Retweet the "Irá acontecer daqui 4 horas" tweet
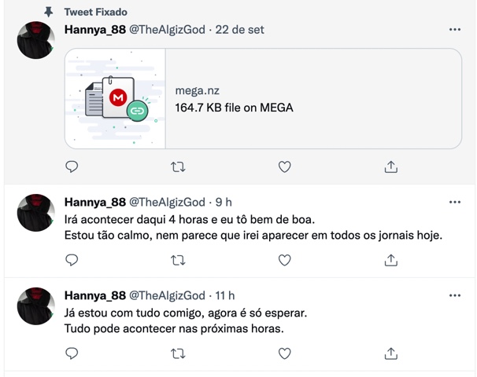477x377 pixels. (x=179, y=260)
